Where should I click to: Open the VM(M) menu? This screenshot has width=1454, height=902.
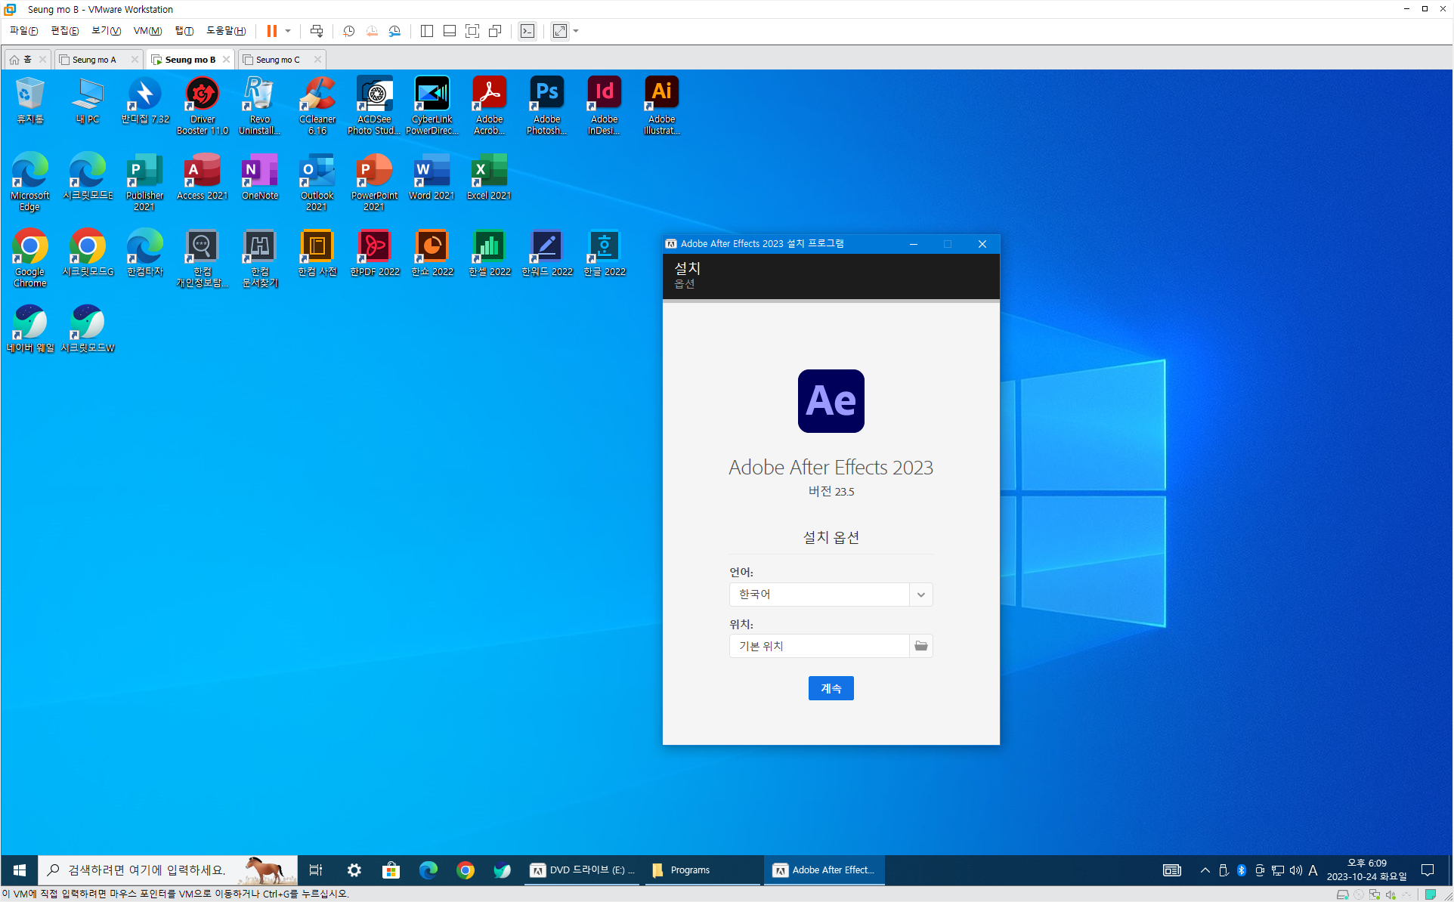[x=147, y=31]
